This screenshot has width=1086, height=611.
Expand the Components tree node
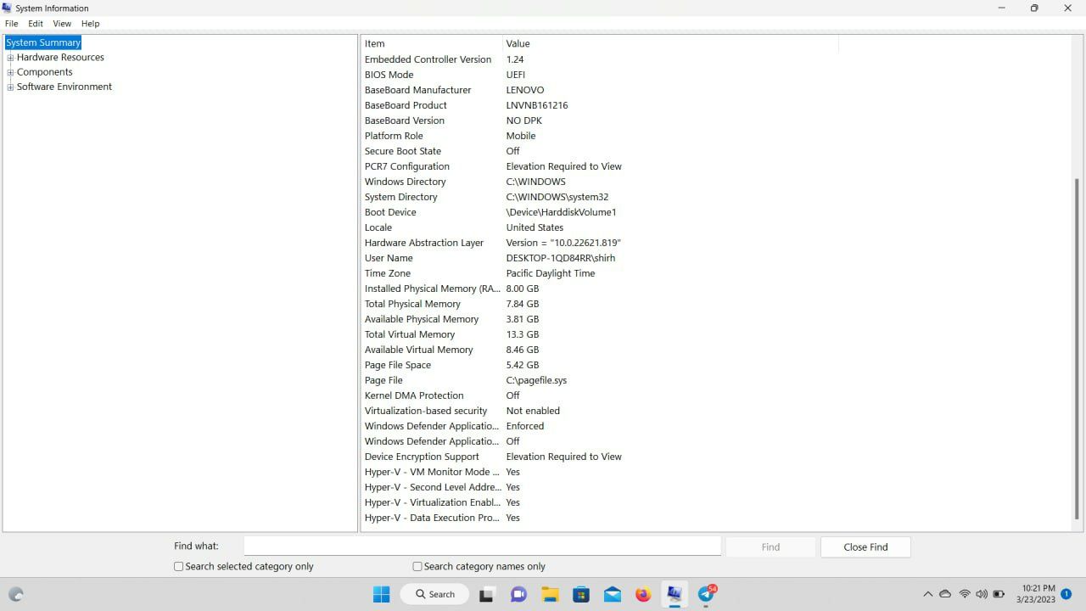tap(10, 72)
